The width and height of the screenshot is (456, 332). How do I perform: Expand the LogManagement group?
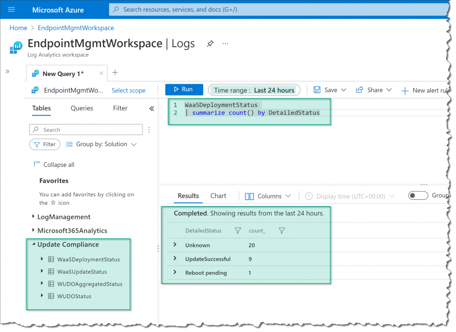pyautogui.click(x=33, y=216)
